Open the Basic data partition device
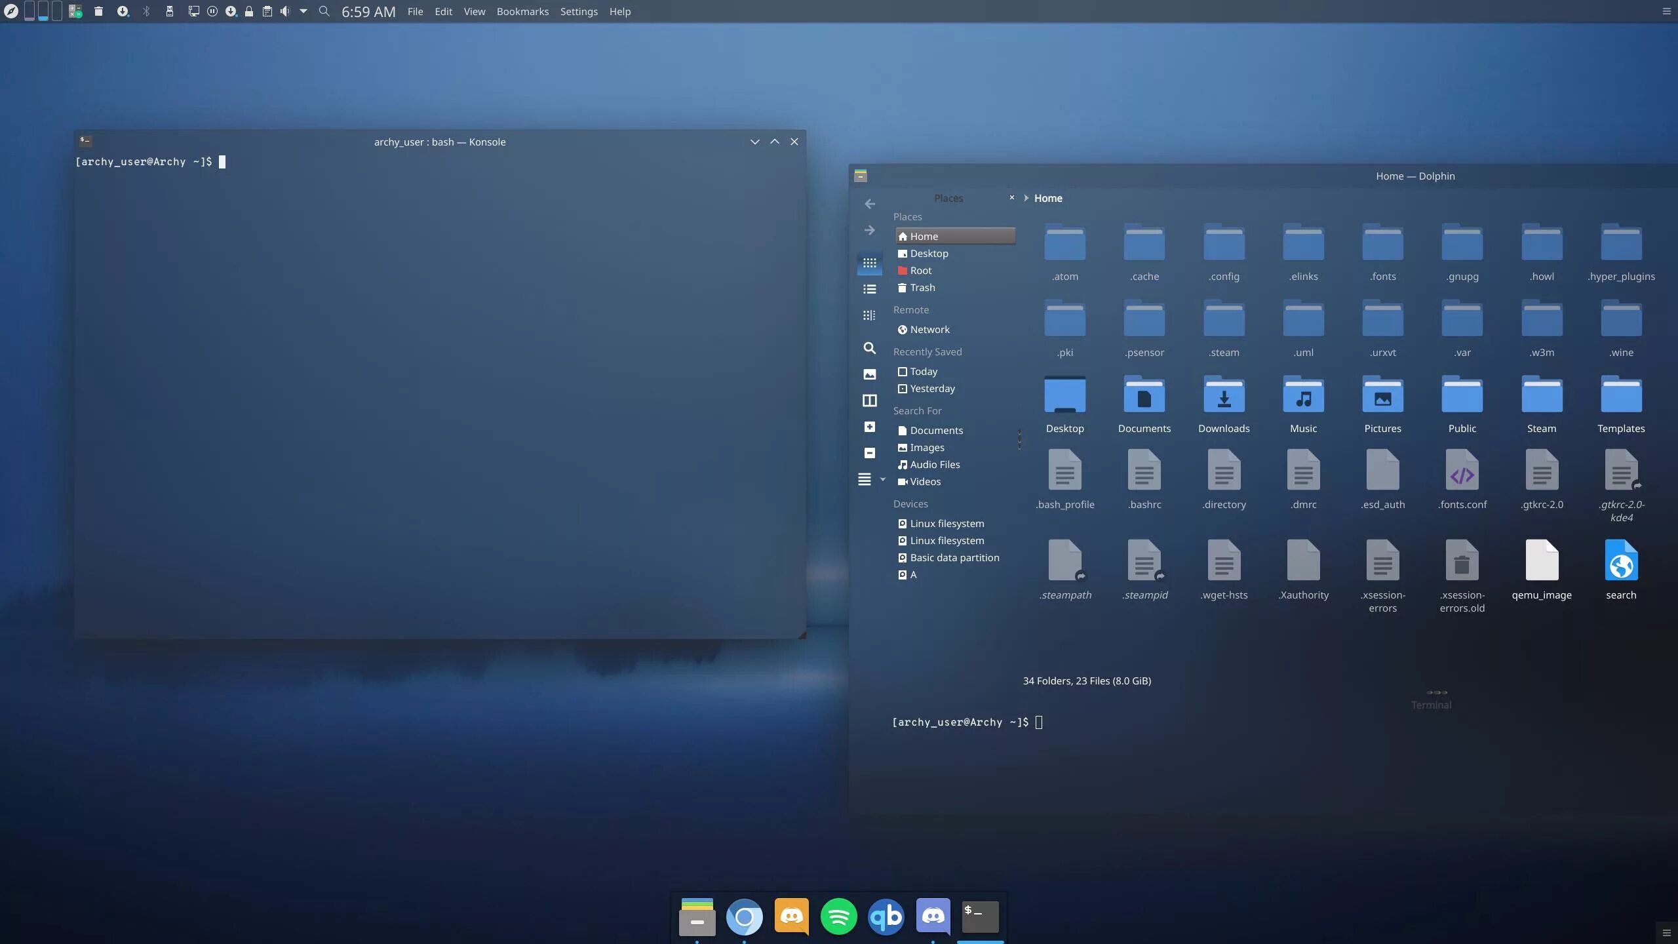1678x944 pixels. pos(955,557)
